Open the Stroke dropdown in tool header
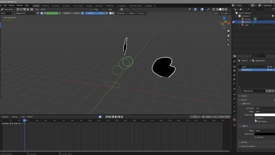The image size is (275, 155). click(x=132, y=13)
